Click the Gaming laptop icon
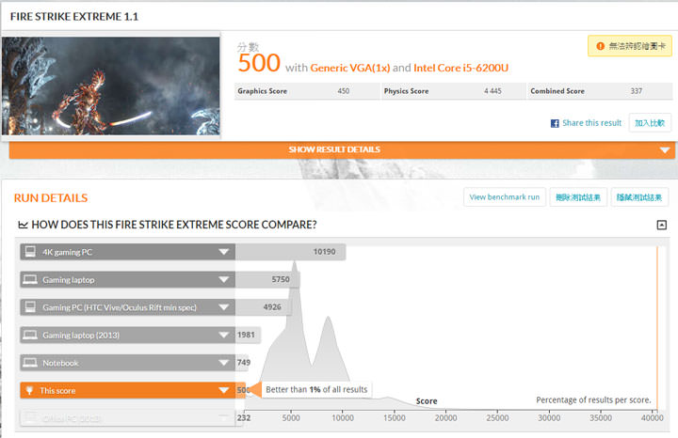The height and width of the screenshot is (438, 678). click(30, 279)
